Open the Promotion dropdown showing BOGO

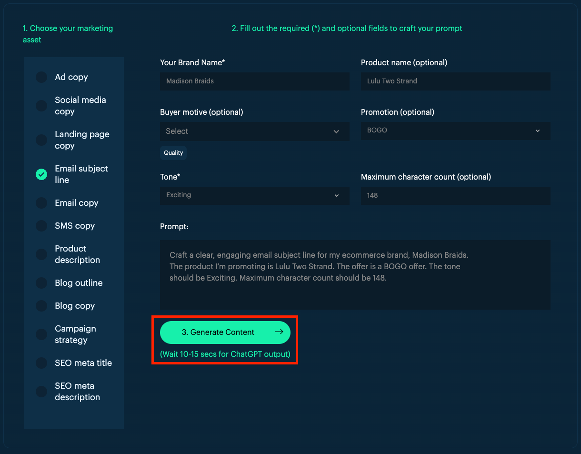(x=456, y=131)
